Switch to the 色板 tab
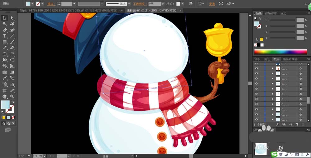Viewport: 311px width, 158px height. [x=257, y=59]
